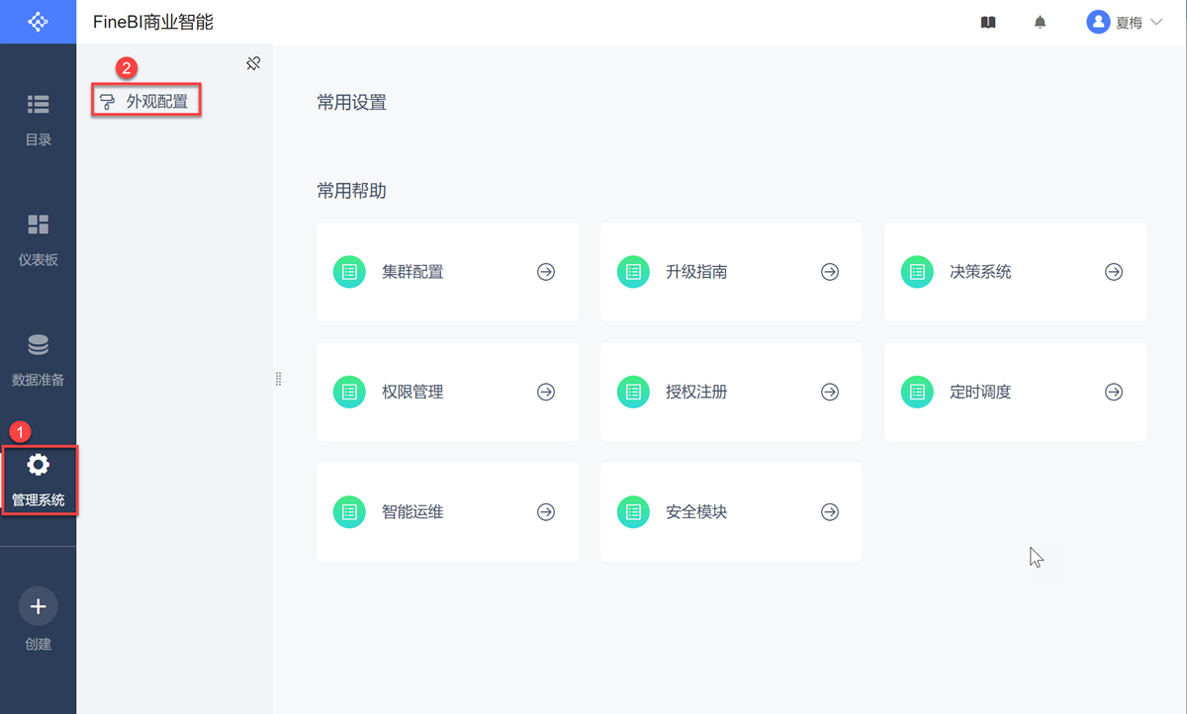1187x714 pixels.
Task: Click the 创建 plus icon
Action: [38, 606]
